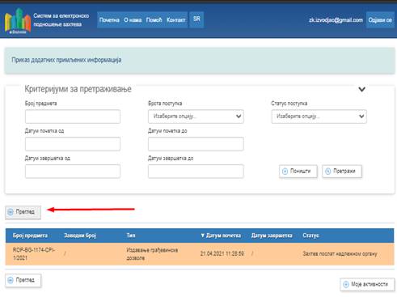Open the О нама menu item
Image resolution: width=397 pixels, height=297 pixels.
pyautogui.click(x=133, y=20)
